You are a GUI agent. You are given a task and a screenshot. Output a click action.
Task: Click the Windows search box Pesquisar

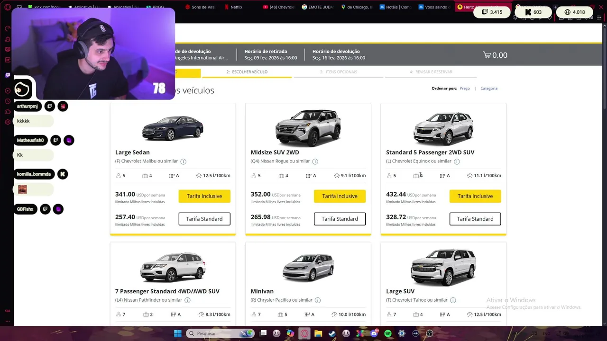pos(221,333)
